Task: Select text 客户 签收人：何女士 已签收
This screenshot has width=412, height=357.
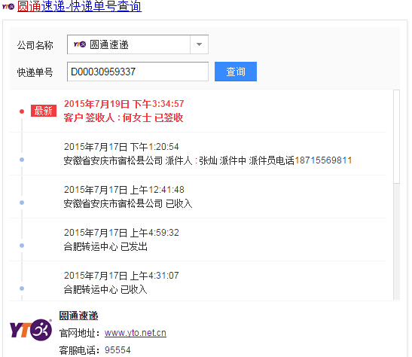Action: 124,117
